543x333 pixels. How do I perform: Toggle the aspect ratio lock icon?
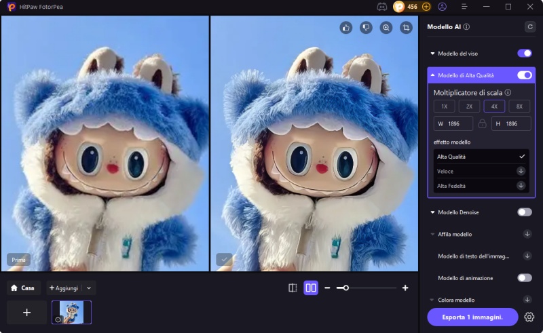tap(482, 123)
